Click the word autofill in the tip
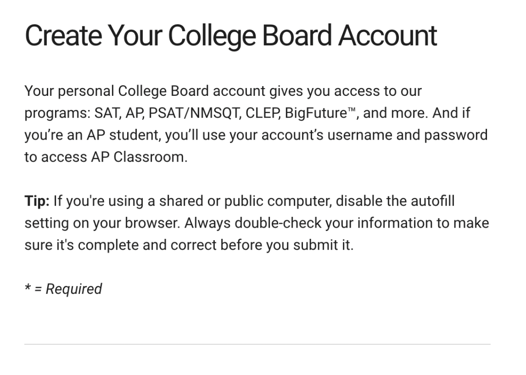Viewport: 526px width, 375px height. coord(432,201)
